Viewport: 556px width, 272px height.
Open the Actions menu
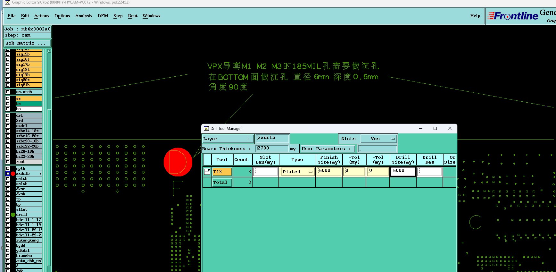pyautogui.click(x=42, y=16)
